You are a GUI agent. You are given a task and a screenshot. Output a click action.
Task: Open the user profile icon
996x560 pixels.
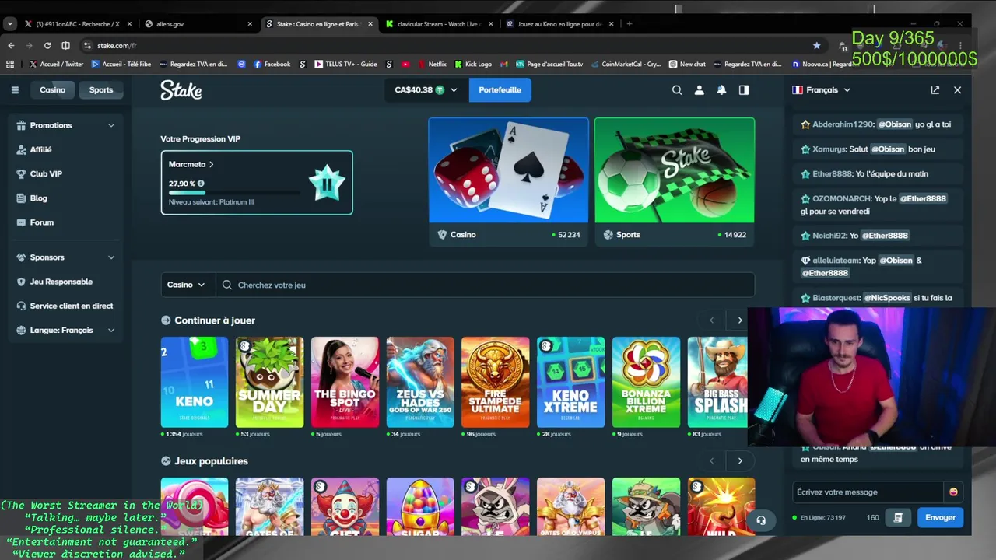point(699,90)
